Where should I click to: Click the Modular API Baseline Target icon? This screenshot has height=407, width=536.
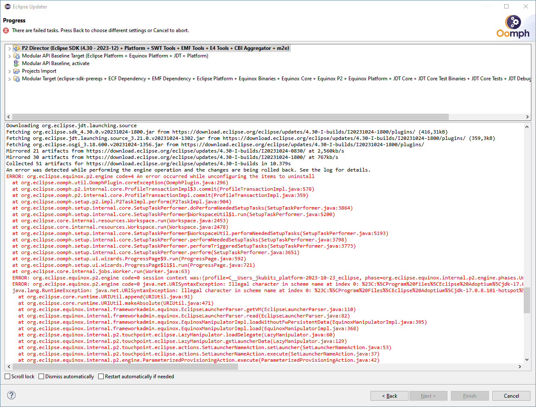click(16, 55)
